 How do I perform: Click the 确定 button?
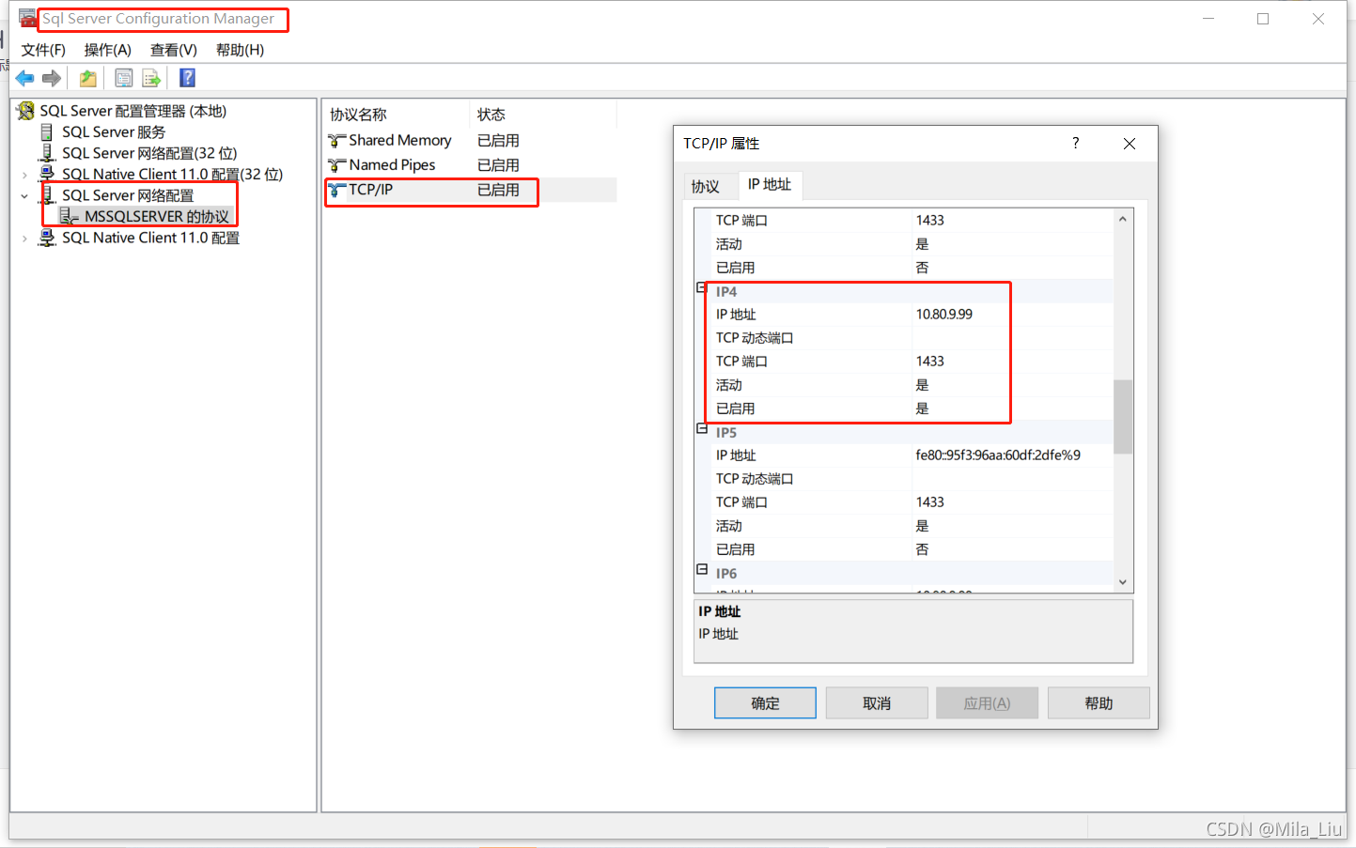tap(765, 703)
